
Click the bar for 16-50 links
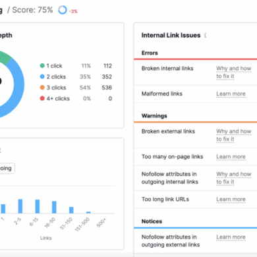pyautogui.click(x=54, y=207)
